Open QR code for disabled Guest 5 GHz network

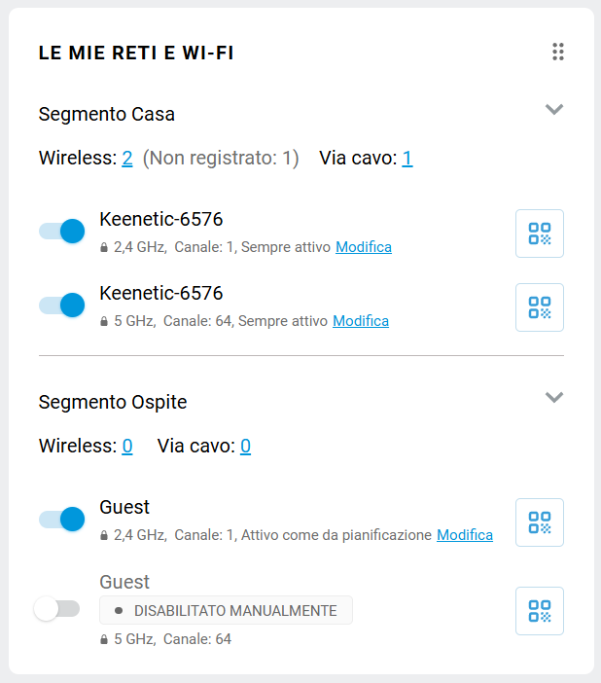pyautogui.click(x=539, y=611)
